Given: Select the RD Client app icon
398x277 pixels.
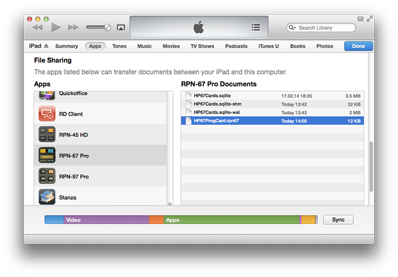Looking at the screenshot, I should pyautogui.click(x=47, y=113).
